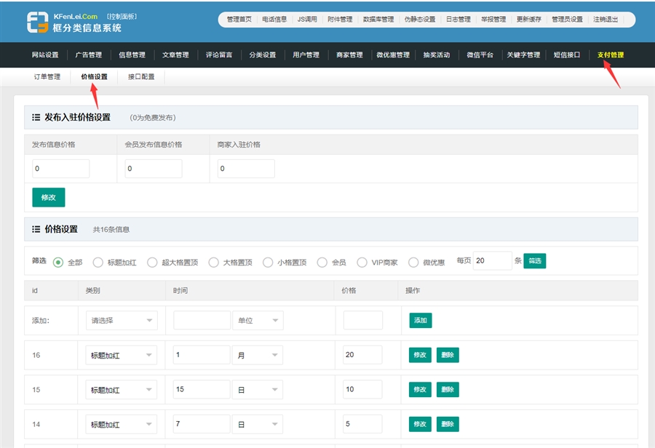Open the 月 unit dropdown for id 16
Viewport: 655px width, 448px height.
click(x=258, y=355)
